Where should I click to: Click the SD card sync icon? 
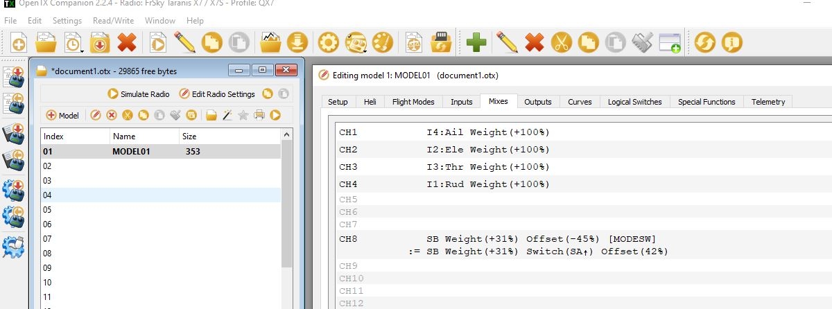440,43
